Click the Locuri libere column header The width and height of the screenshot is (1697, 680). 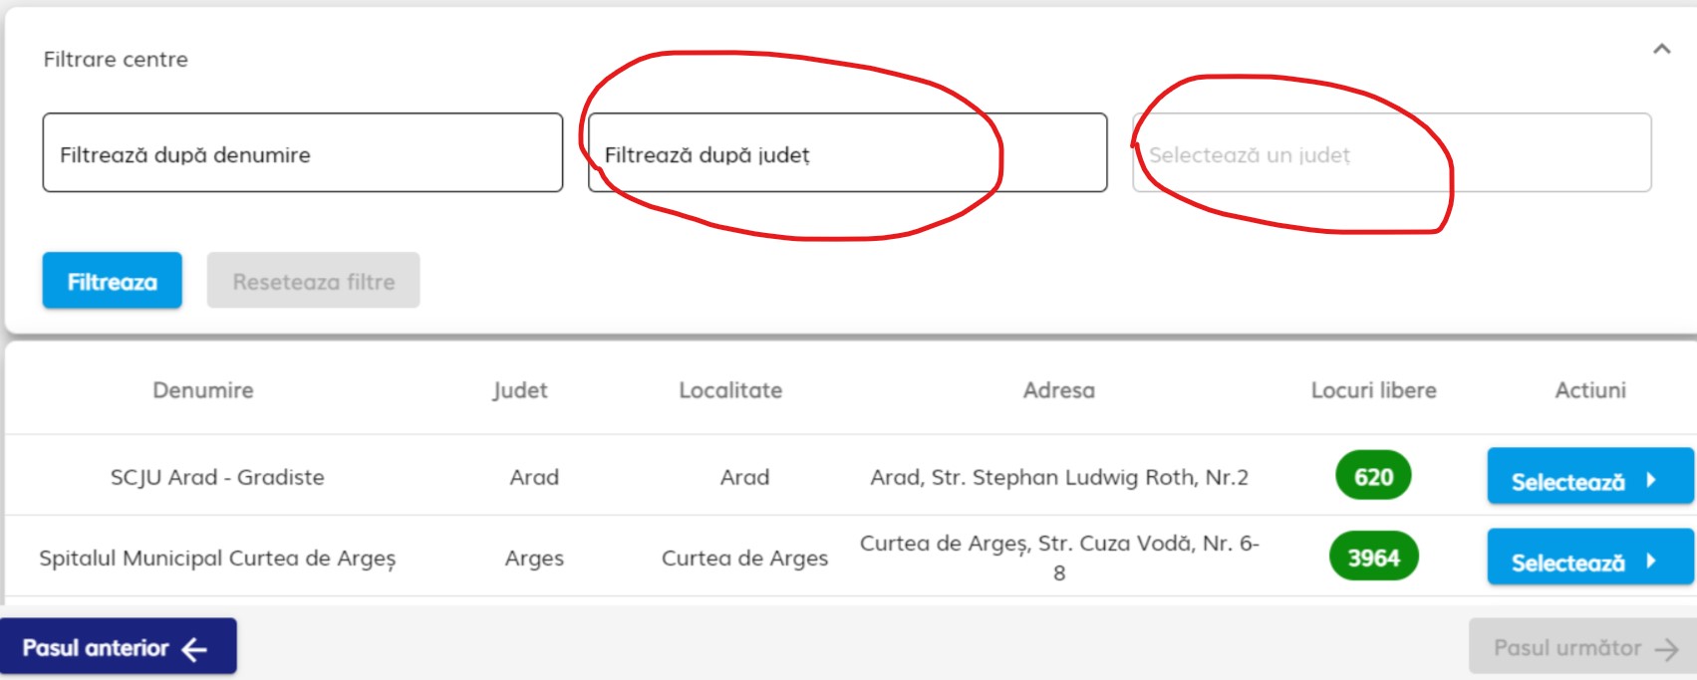[x=1373, y=390]
